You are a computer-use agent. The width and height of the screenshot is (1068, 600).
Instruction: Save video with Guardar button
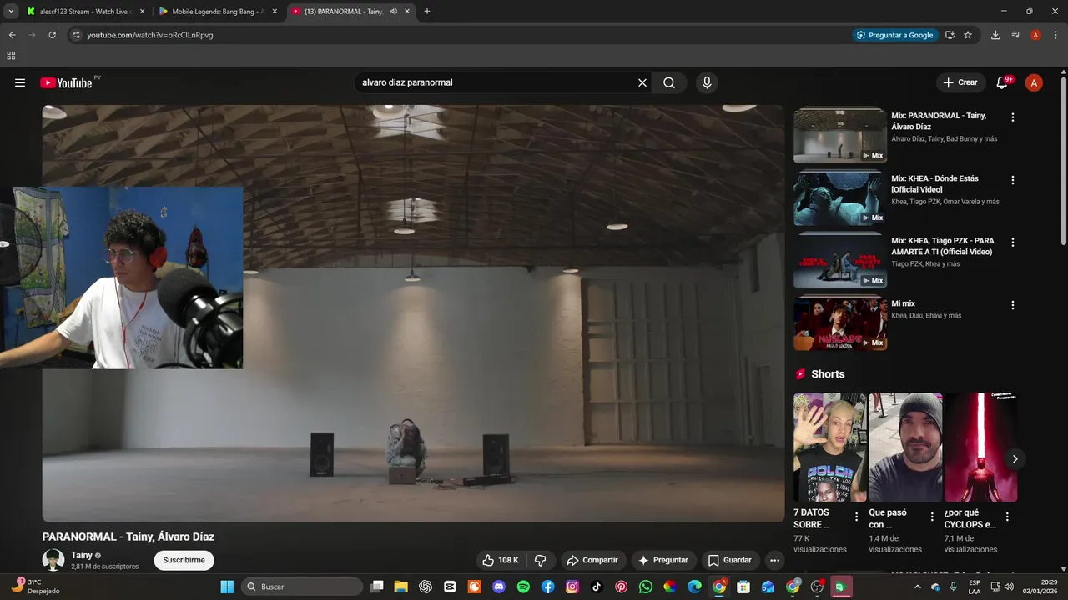point(729,560)
